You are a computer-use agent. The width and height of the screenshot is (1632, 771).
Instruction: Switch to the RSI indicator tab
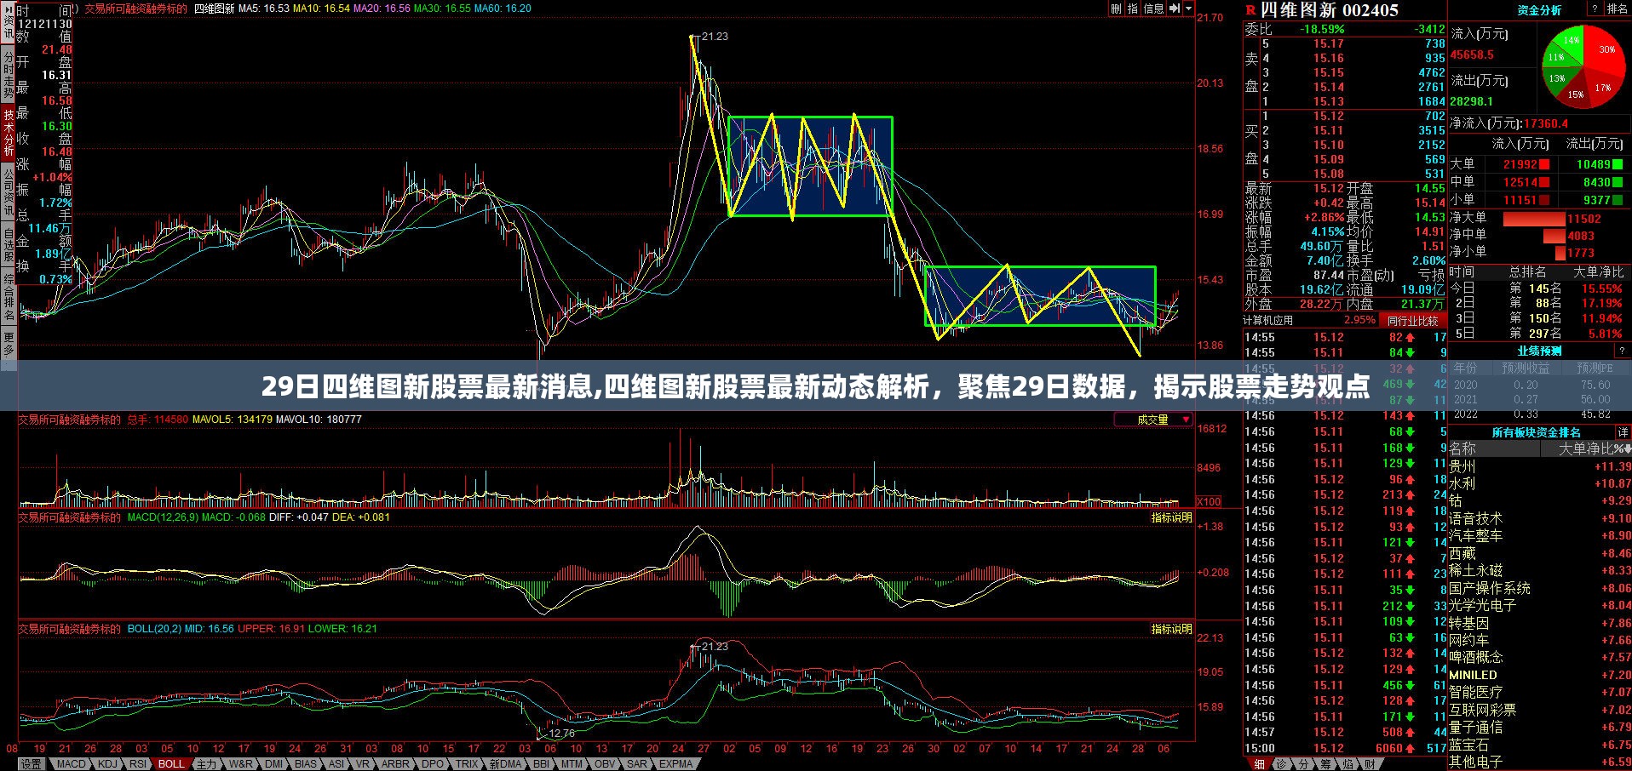point(139,764)
